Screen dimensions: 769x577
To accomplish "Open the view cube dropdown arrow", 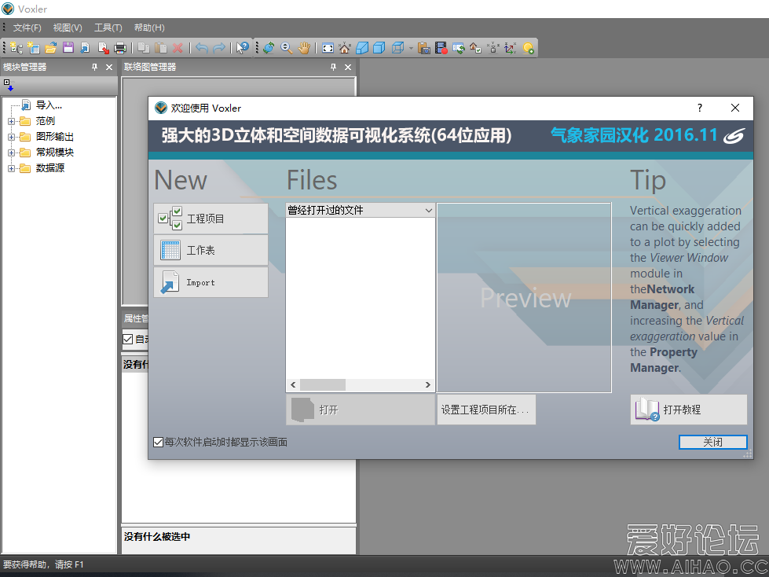I will click(411, 48).
